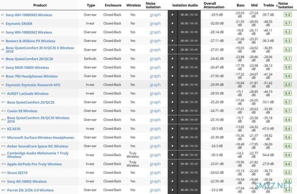Play isolation audio for AUKEY Latitude Wireless
The width and height of the screenshot is (297, 194).
(x=173, y=93)
